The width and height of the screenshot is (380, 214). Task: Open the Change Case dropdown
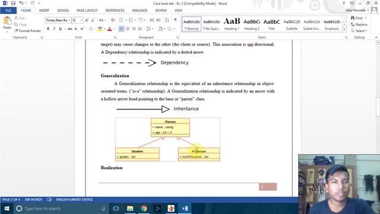[x=102, y=20]
